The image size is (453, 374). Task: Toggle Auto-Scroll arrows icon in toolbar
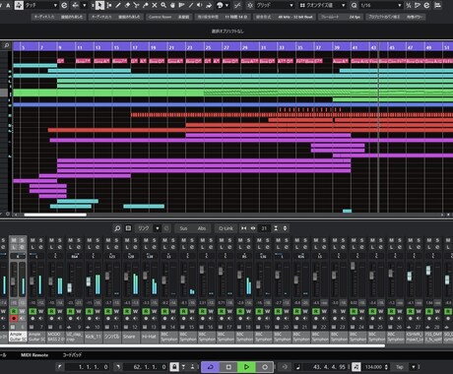[75, 5]
